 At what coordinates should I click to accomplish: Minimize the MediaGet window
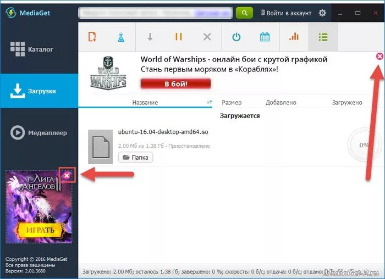[340, 13]
